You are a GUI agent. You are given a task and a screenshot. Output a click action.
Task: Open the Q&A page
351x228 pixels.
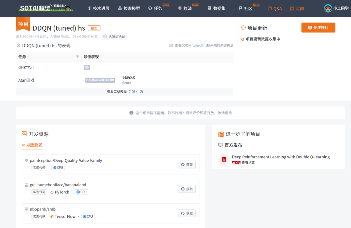(275, 8)
